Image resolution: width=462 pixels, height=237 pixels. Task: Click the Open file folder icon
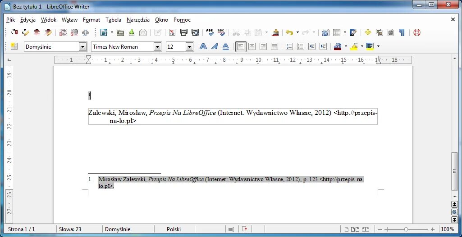coord(120,32)
